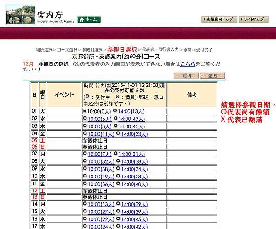Select 14:00(45人) on day 16
276x229 pixels.
(x=134, y=219)
